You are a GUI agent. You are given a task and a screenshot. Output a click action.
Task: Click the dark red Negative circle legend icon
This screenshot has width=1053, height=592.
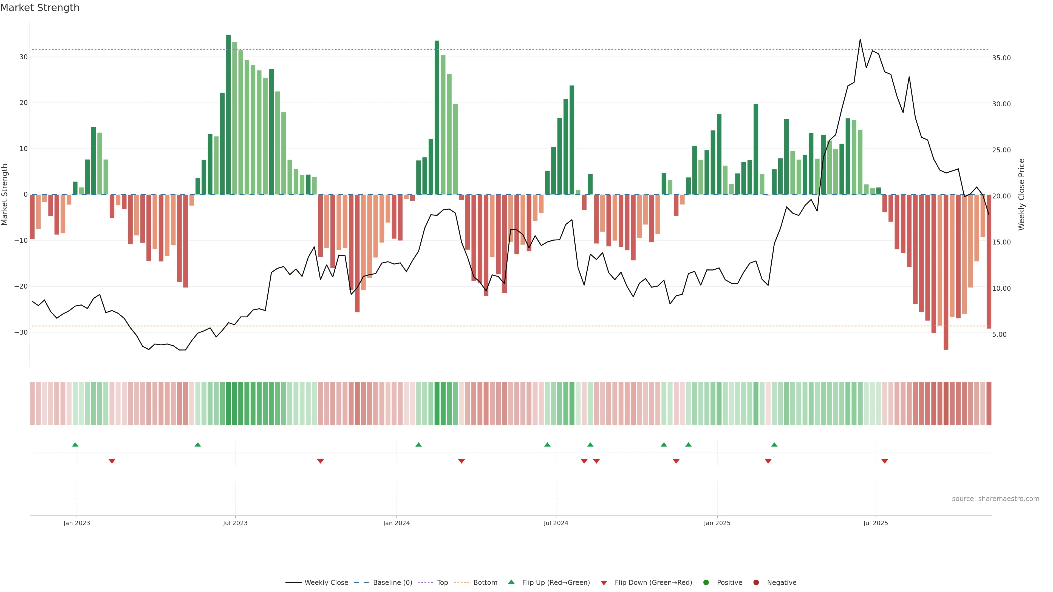(x=756, y=583)
